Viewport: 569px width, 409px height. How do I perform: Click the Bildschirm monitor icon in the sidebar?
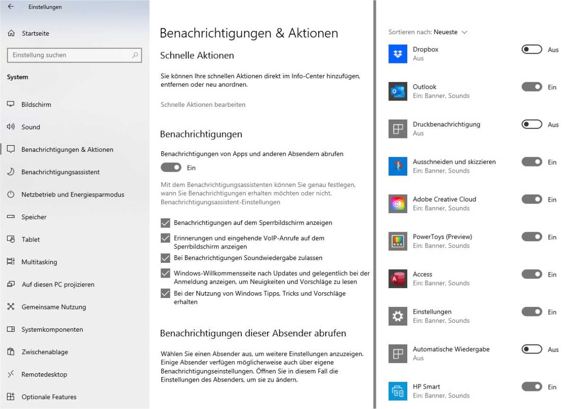tap(10, 104)
